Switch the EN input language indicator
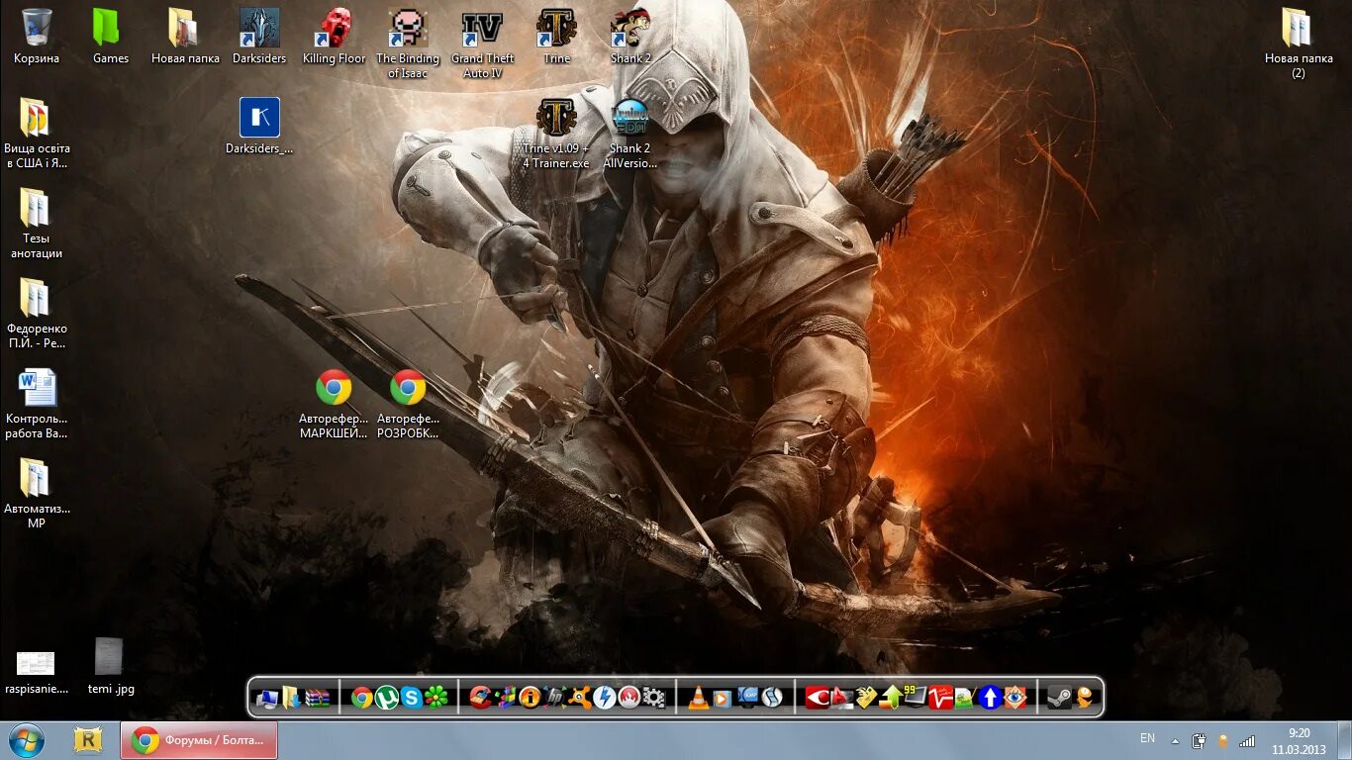Image resolution: width=1352 pixels, height=760 pixels. pos(1147,738)
